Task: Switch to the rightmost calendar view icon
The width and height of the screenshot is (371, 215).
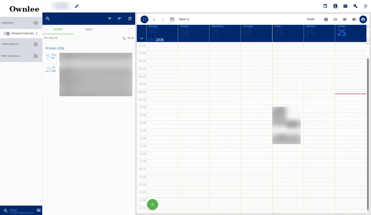Action: [354, 20]
